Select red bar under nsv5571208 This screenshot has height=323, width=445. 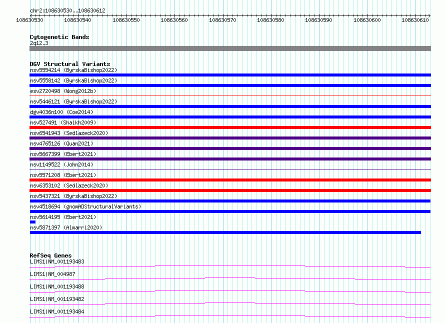[230, 180]
